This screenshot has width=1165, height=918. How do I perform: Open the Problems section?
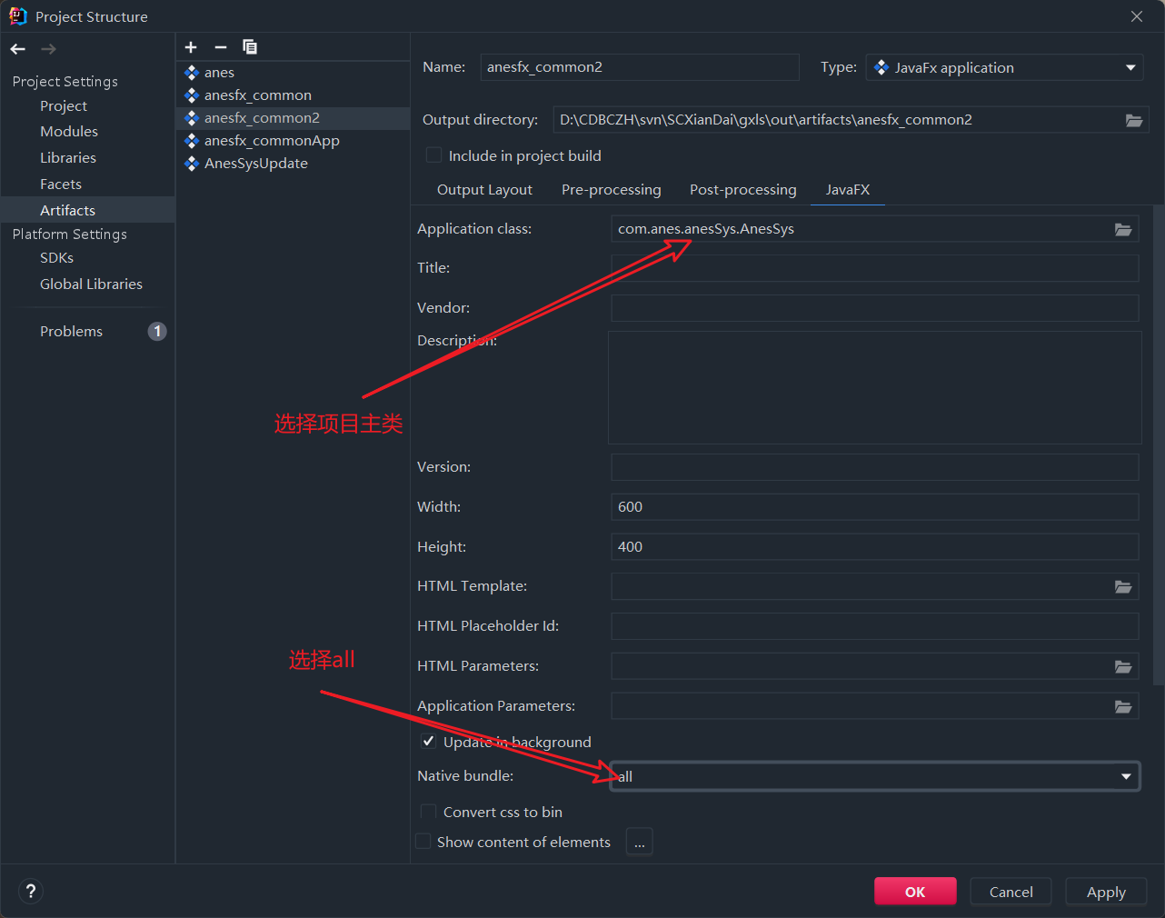71,331
